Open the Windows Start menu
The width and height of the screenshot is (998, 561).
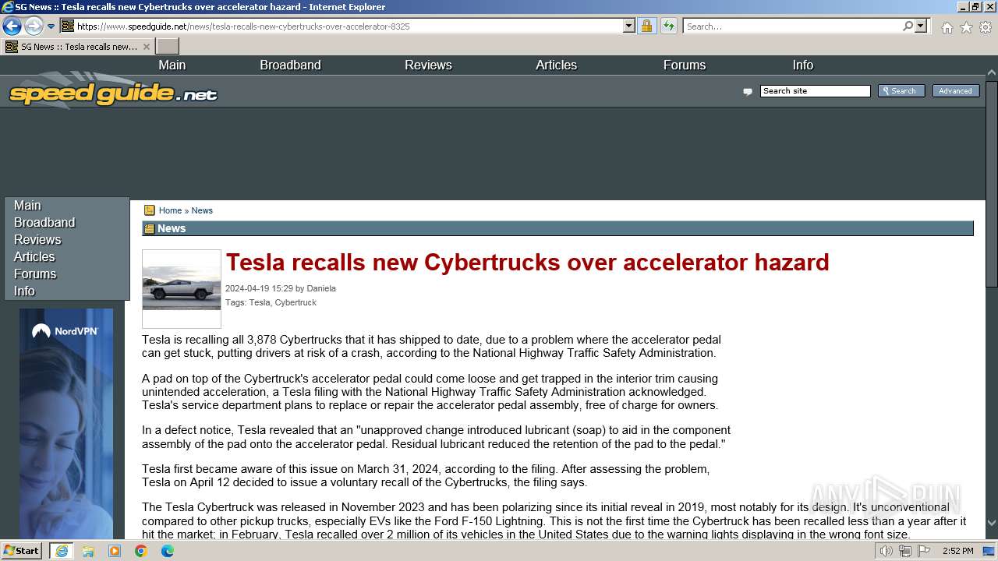(21, 551)
